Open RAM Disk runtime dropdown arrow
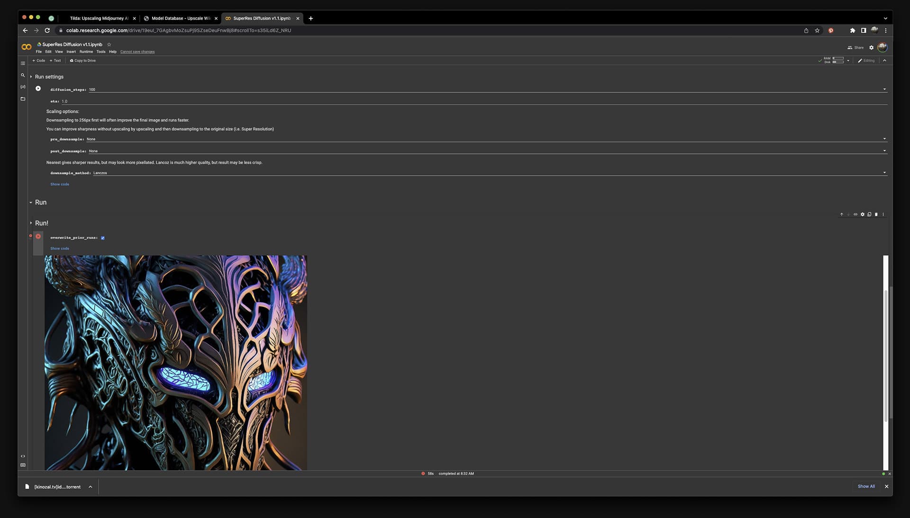This screenshot has height=518, width=910. tap(848, 61)
